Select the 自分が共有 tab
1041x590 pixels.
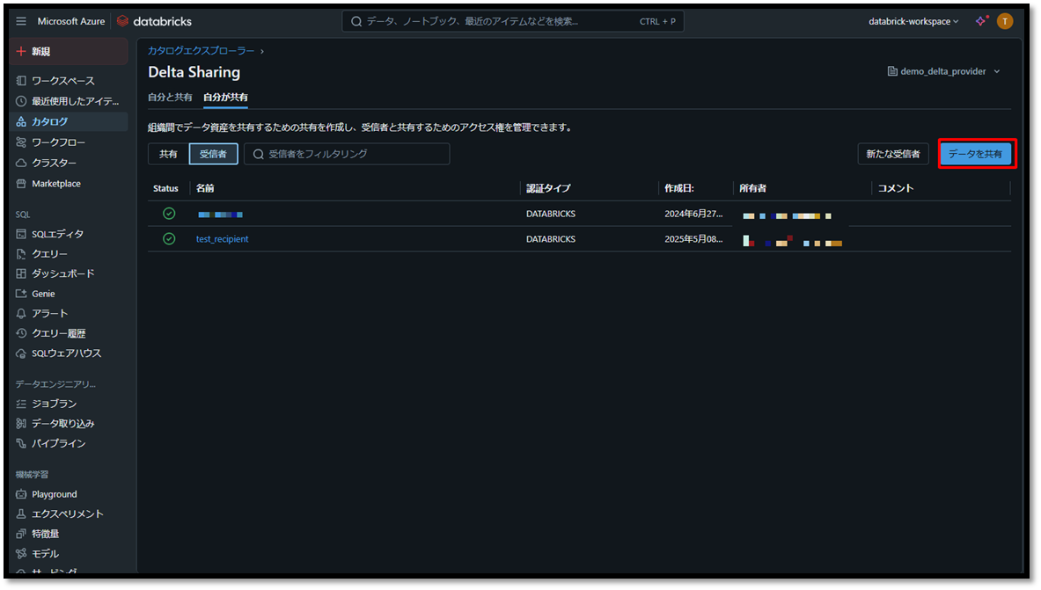pos(225,97)
